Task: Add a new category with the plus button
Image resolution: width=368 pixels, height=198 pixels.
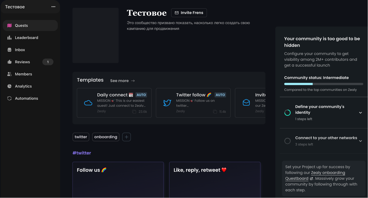Action: pos(126,137)
